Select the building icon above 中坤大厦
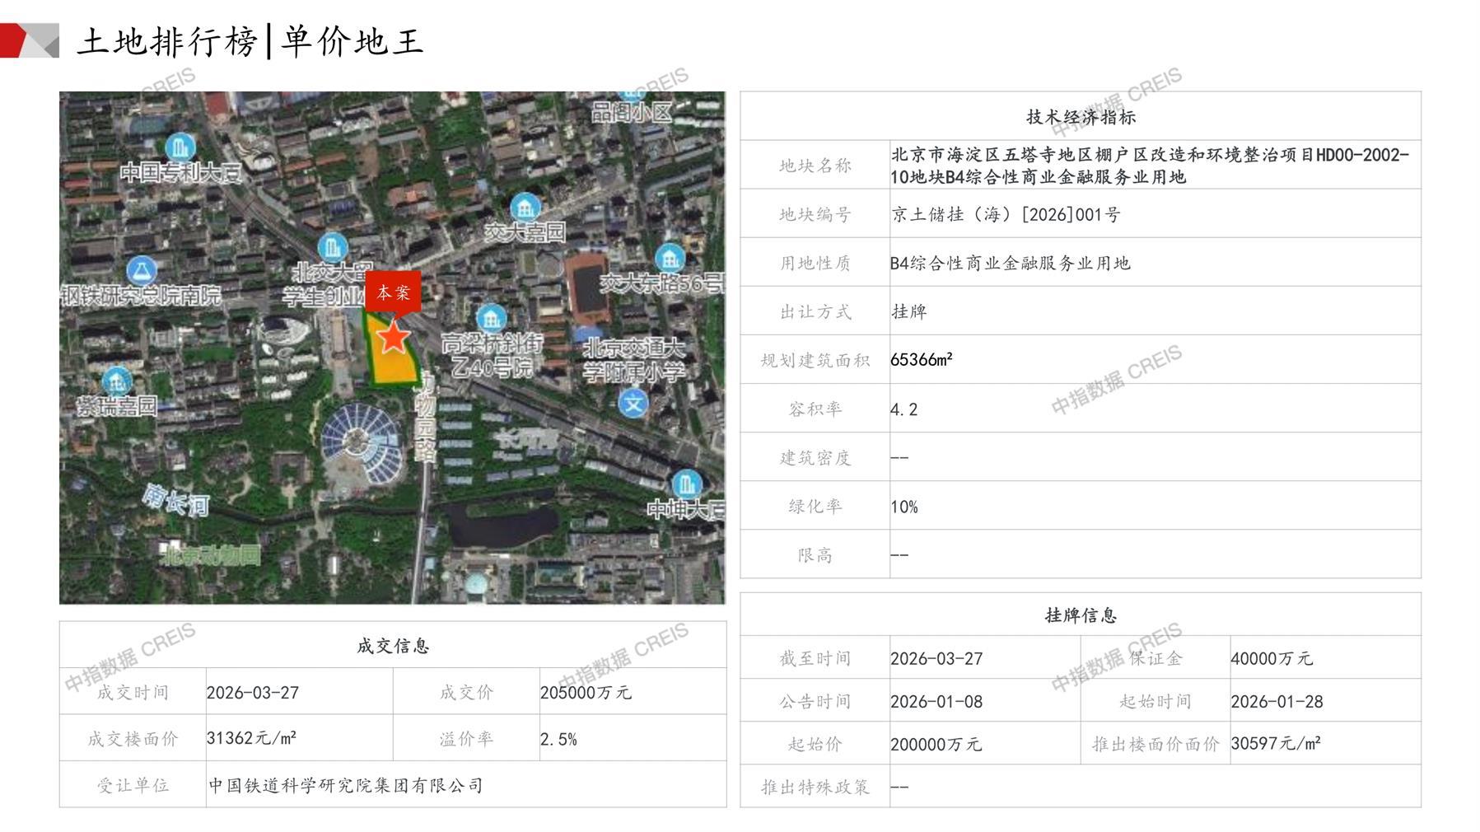Viewport: 1480px width, 832px height. click(x=686, y=483)
